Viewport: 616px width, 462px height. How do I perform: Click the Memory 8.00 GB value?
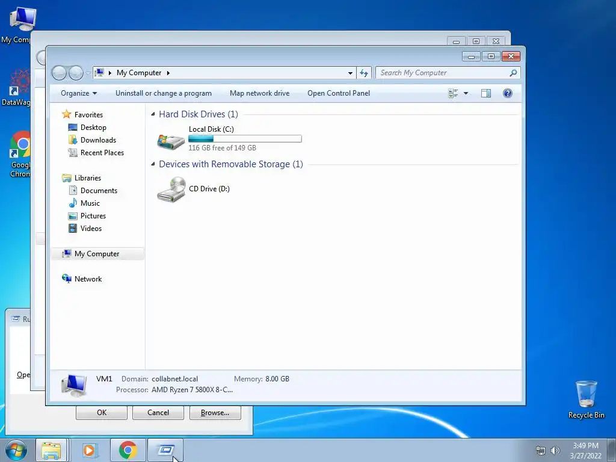pos(277,379)
